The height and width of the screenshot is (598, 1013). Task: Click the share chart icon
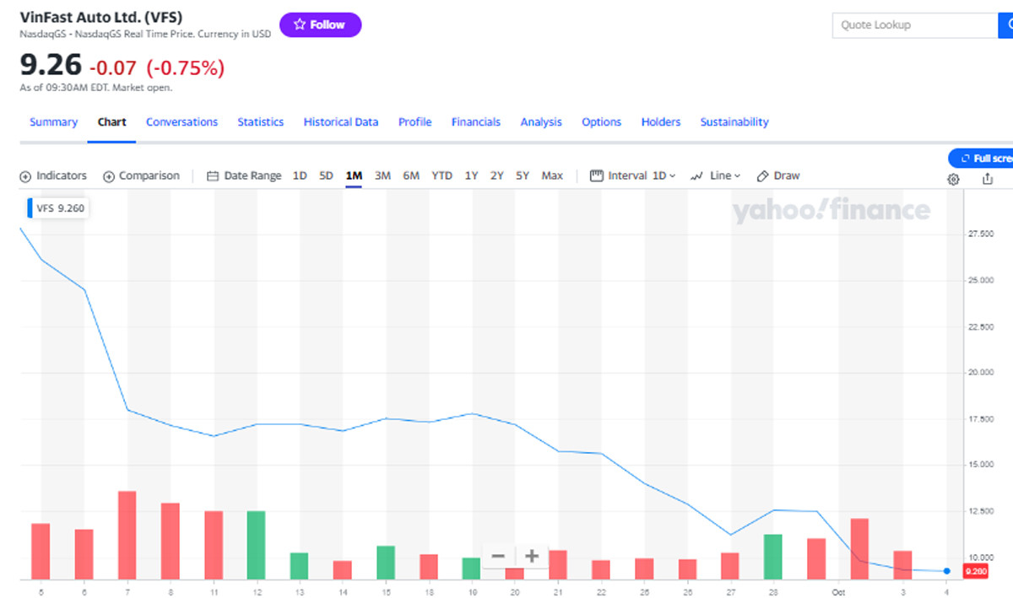(987, 179)
